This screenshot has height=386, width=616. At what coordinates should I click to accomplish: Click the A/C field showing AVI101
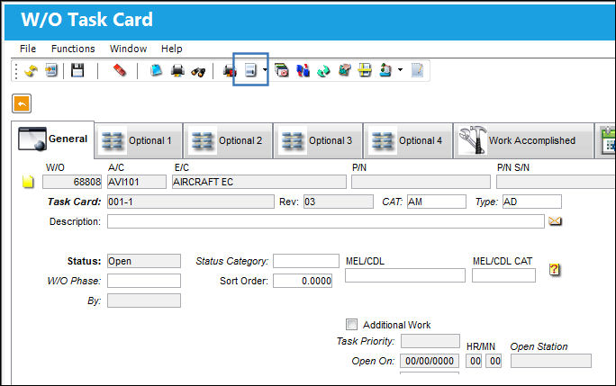click(x=137, y=182)
